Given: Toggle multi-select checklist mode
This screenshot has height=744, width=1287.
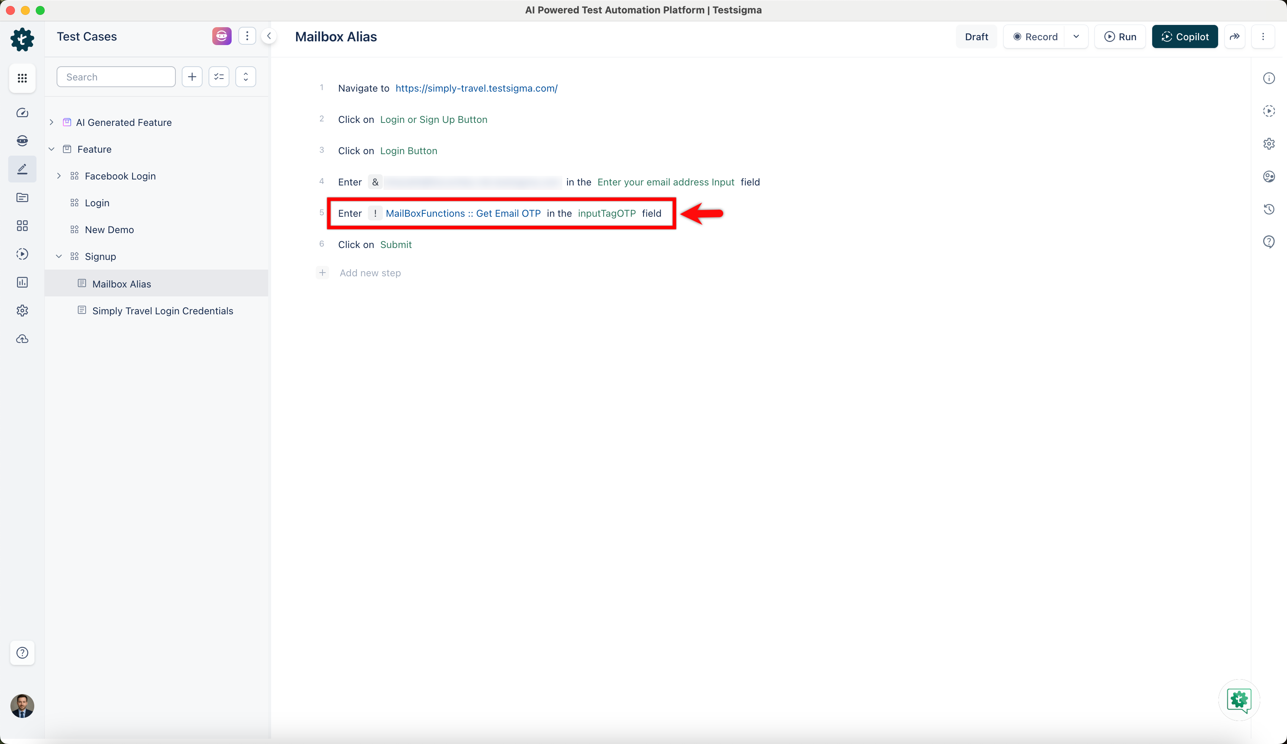Looking at the screenshot, I should [219, 77].
